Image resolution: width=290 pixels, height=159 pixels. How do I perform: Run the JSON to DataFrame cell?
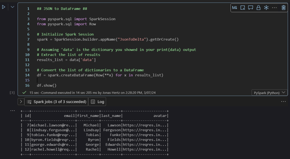4,7
